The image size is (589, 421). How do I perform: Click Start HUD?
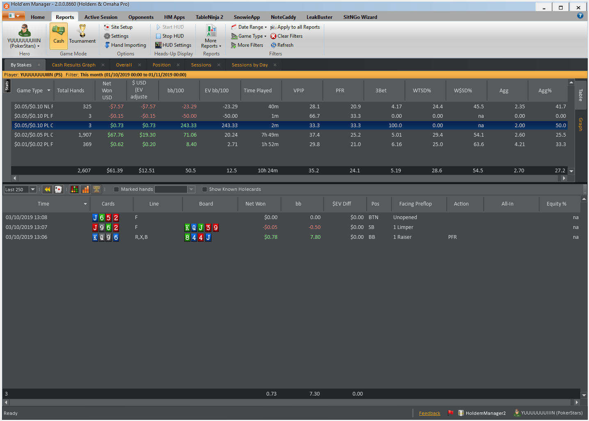[x=170, y=27]
